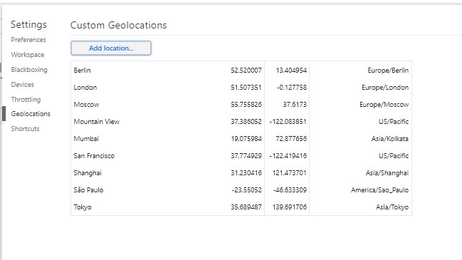This screenshot has width=462, height=260.
Task: Select the London location entry
Action: click(241, 87)
